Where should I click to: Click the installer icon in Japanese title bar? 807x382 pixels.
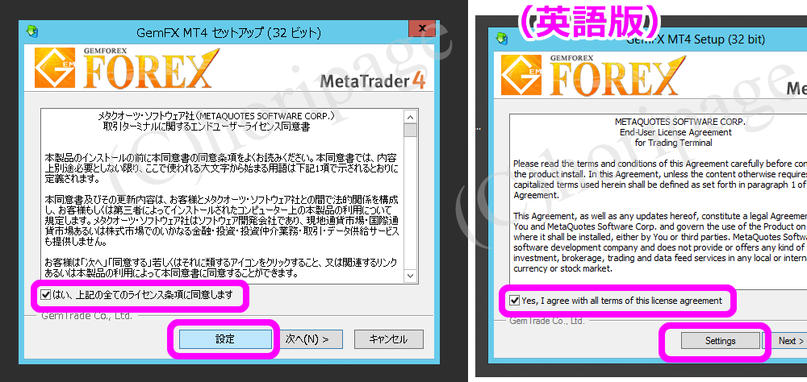coord(32,32)
